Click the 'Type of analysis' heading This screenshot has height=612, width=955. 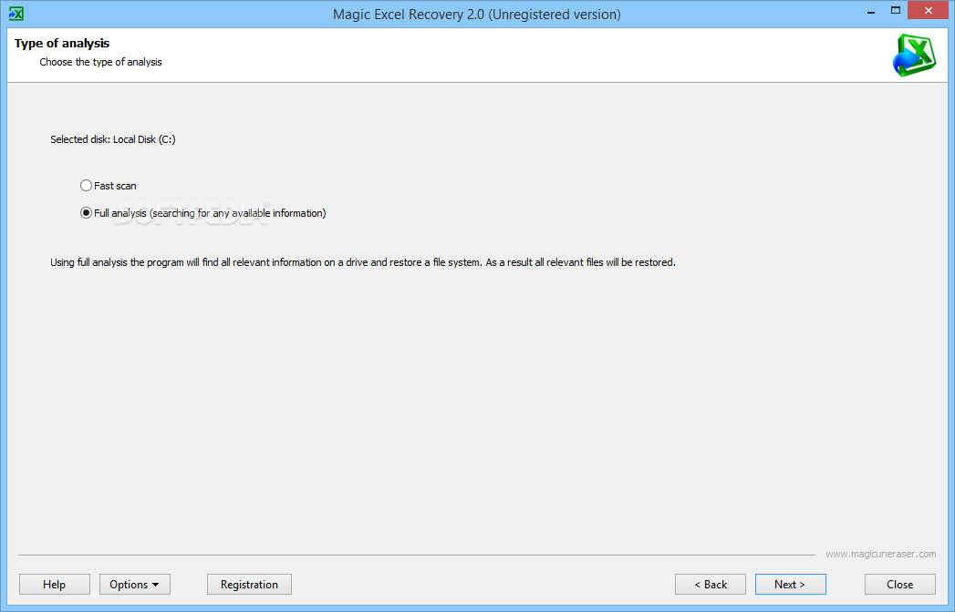click(x=62, y=43)
